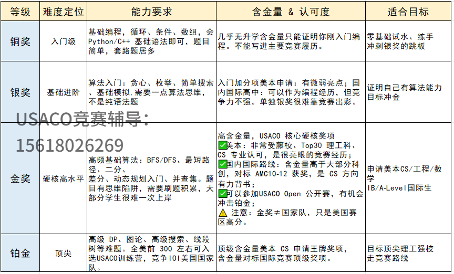Click the green checkmark before 美本：非常受藤校

[222, 145]
